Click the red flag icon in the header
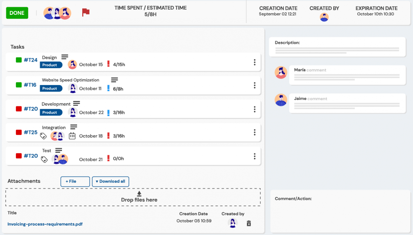The image size is (413, 235). [85, 11]
